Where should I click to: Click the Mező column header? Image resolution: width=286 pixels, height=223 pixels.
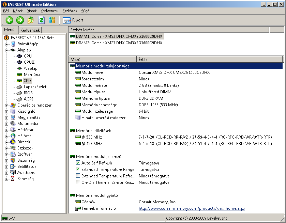click(103, 59)
